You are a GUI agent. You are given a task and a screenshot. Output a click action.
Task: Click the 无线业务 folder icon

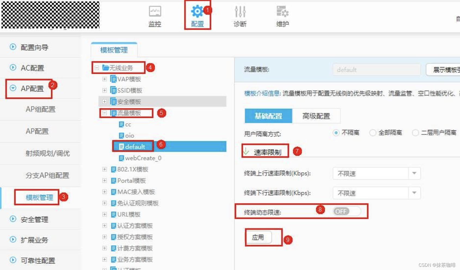tap(106, 67)
